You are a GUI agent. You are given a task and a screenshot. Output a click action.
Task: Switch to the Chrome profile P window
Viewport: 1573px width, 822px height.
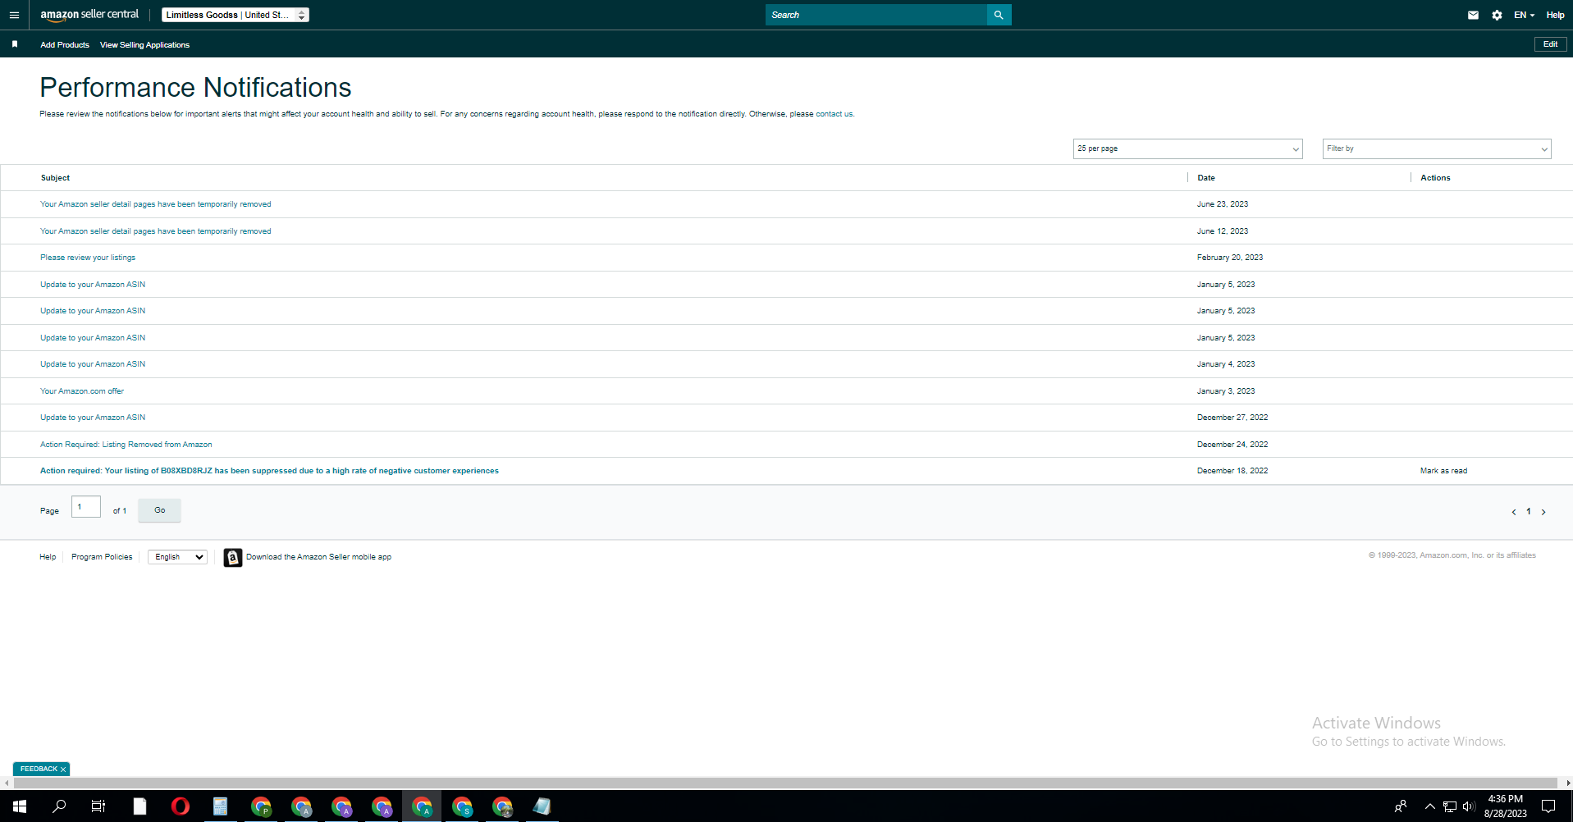[x=261, y=806]
